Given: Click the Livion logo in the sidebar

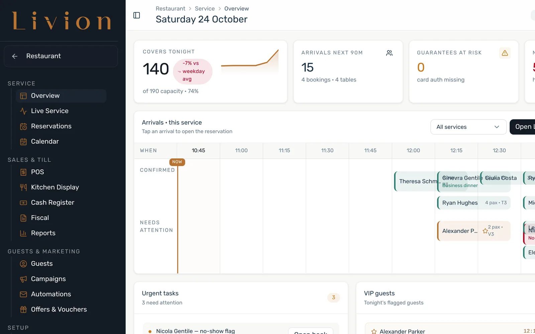Looking at the screenshot, I should (62, 21).
